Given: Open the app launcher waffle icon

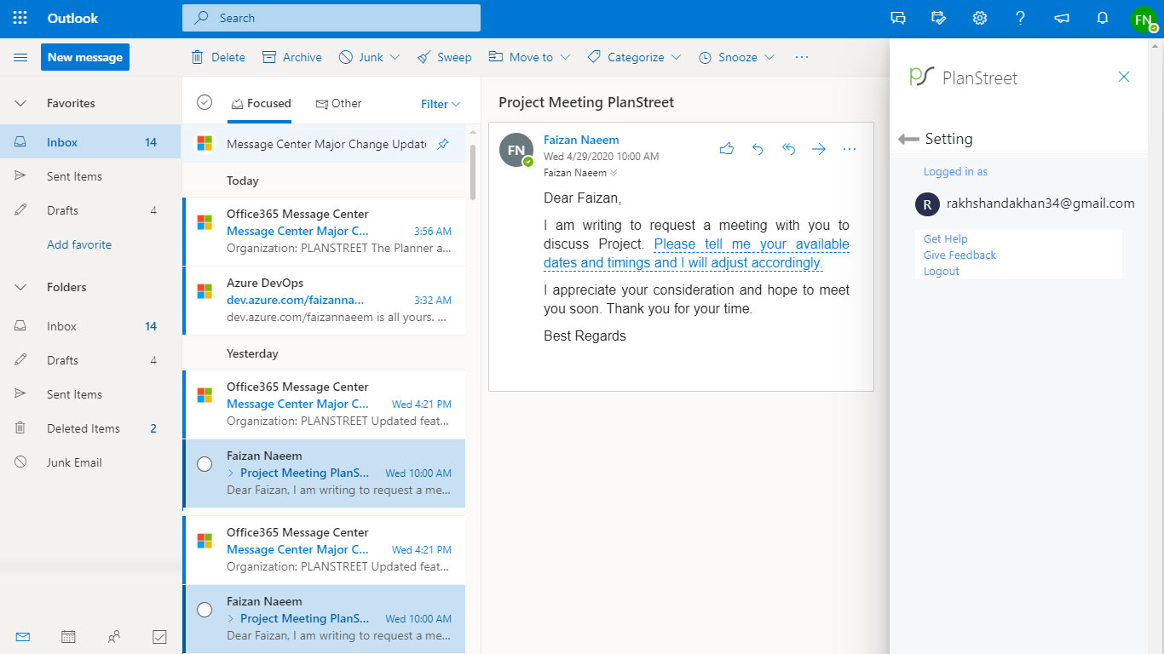Looking at the screenshot, I should [20, 18].
